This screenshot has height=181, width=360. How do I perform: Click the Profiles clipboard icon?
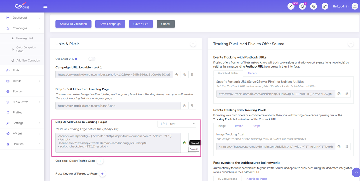point(8,113)
